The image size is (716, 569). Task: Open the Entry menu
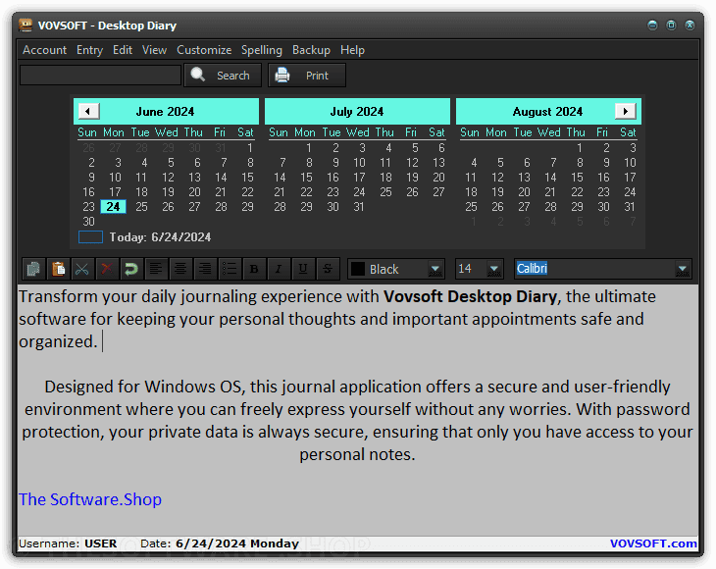pyautogui.click(x=89, y=50)
